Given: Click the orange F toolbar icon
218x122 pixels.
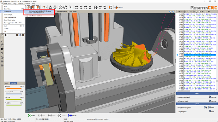Looking at the screenshot, I should 38,7.
